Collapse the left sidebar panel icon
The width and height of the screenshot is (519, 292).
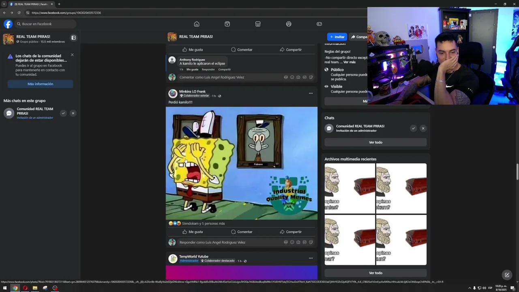click(x=73, y=38)
